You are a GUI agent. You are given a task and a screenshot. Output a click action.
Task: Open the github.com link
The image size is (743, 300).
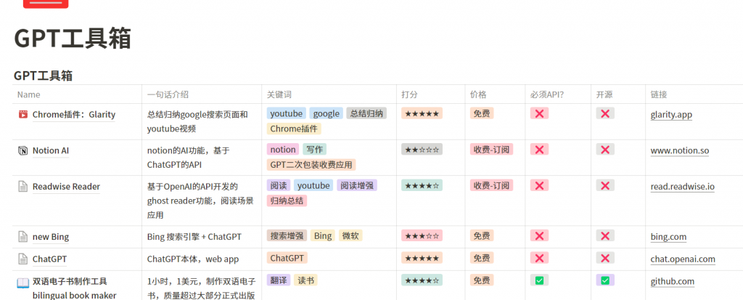coord(673,282)
